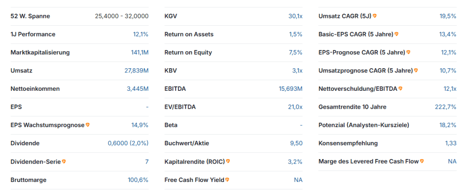Viewport: 471px width, 193px height.
Task: Click the Konsensempfehlung value 1,33
Action: point(450,143)
